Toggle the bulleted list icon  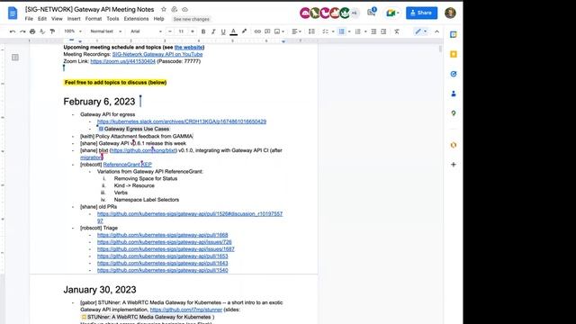342,31
